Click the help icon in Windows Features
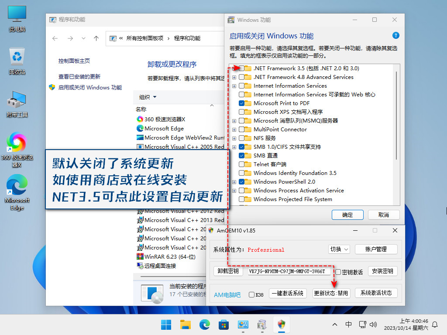The width and height of the screenshot is (447, 335). coord(395,35)
